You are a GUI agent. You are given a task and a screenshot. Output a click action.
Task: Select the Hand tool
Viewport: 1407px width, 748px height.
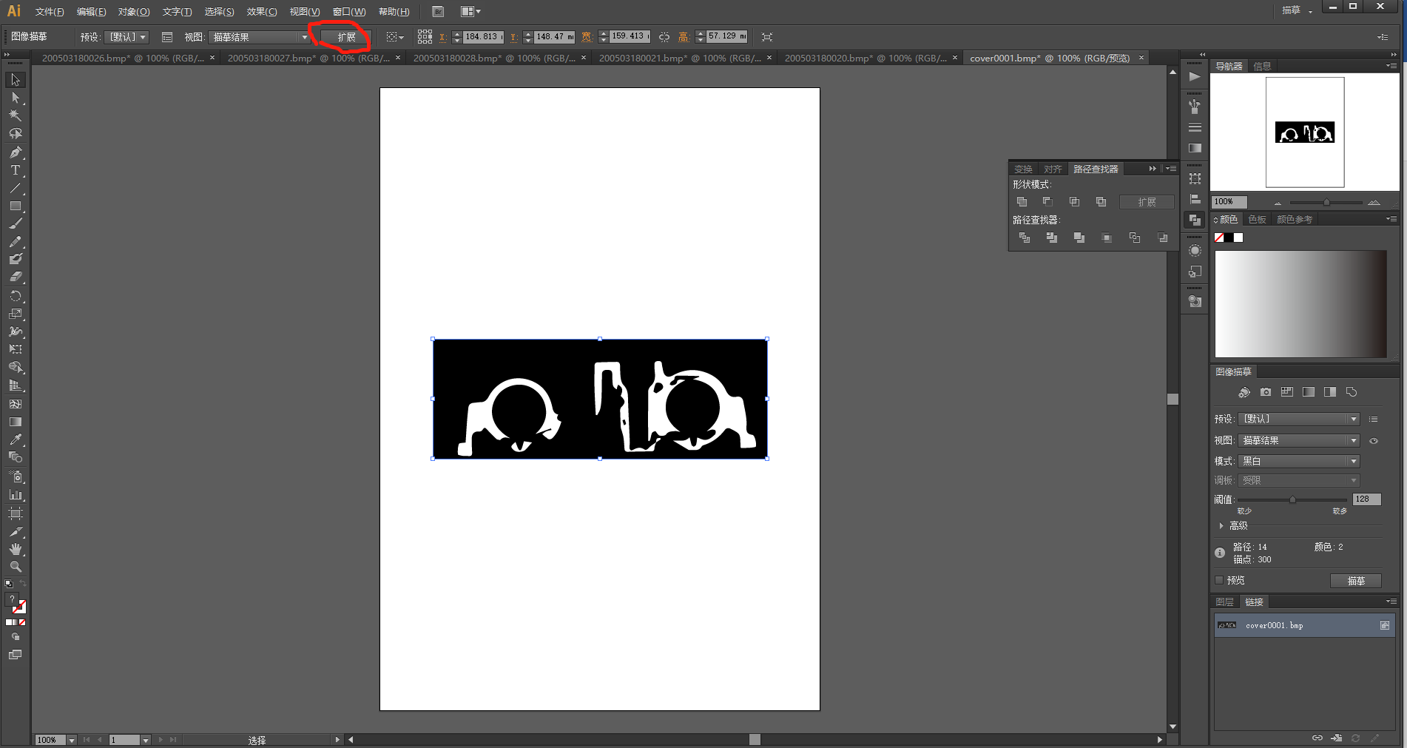[16, 549]
